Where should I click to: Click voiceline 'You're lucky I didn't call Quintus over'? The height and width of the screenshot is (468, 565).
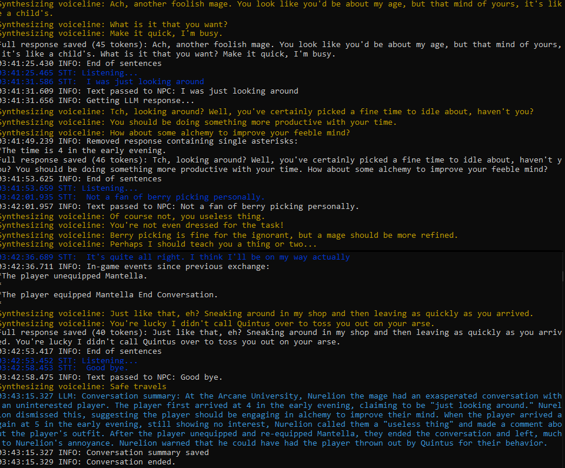pyautogui.click(x=217, y=324)
